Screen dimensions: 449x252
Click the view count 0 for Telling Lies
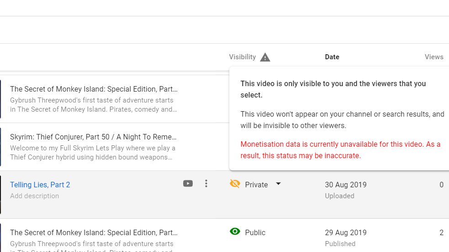point(441,185)
